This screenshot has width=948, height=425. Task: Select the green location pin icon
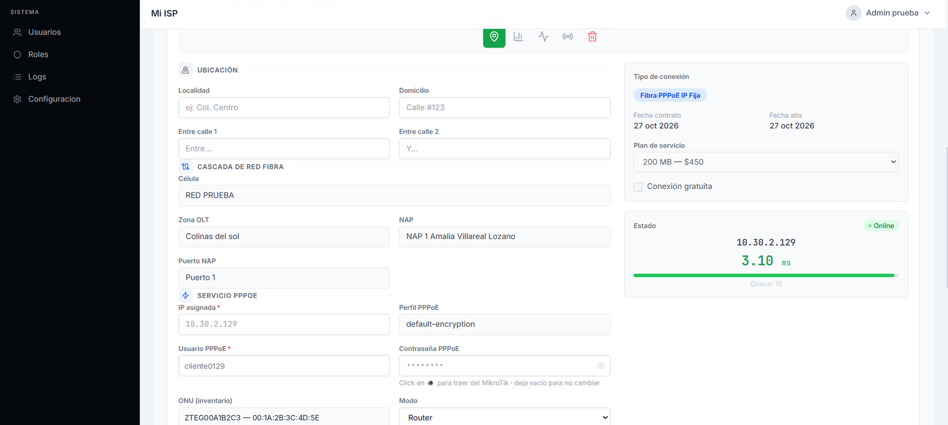(x=494, y=37)
